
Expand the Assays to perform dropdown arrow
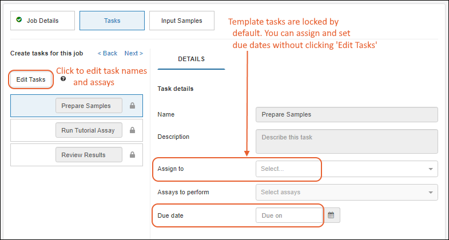430,193
